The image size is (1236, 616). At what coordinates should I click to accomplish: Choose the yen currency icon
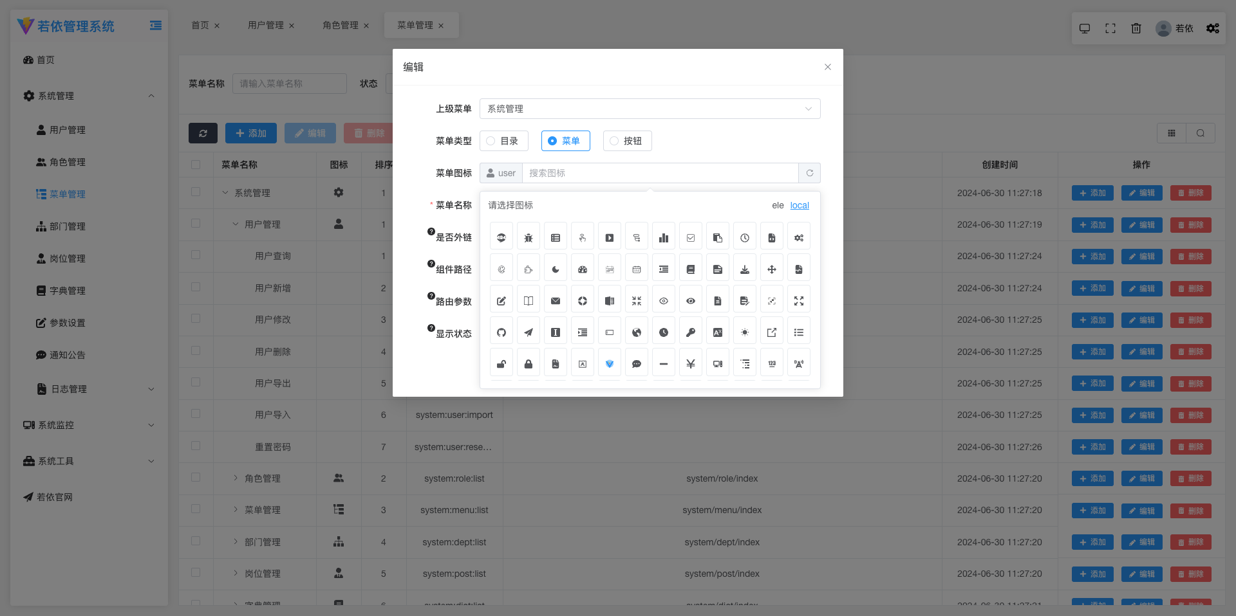pyautogui.click(x=691, y=364)
